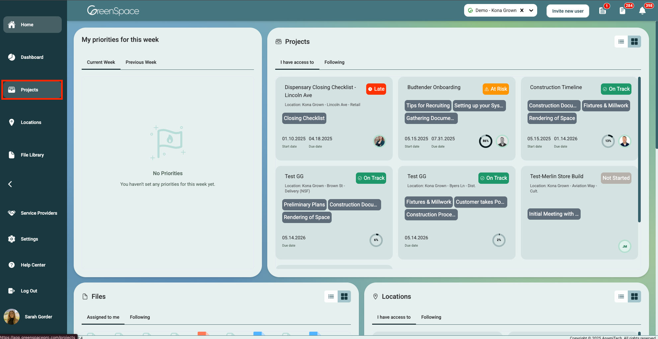Click assignee avatar on Dispensary Closing Checklist card
This screenshot has height=339, width=658.
[x=379, y=141]
